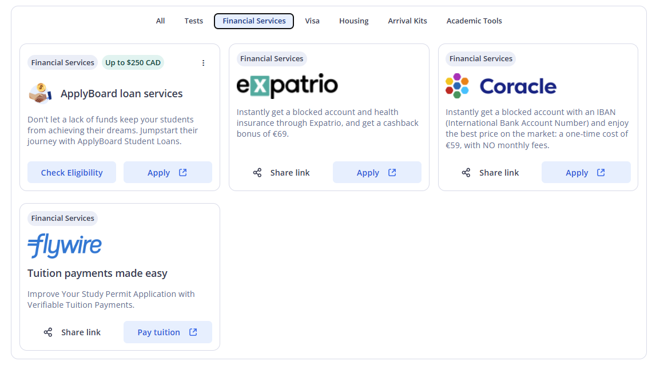Viewport: 656px width, 373px height.
Task: Click external-link icon in Expatrio Apply button
Action: pyautogui.click(x=392, y=172)
